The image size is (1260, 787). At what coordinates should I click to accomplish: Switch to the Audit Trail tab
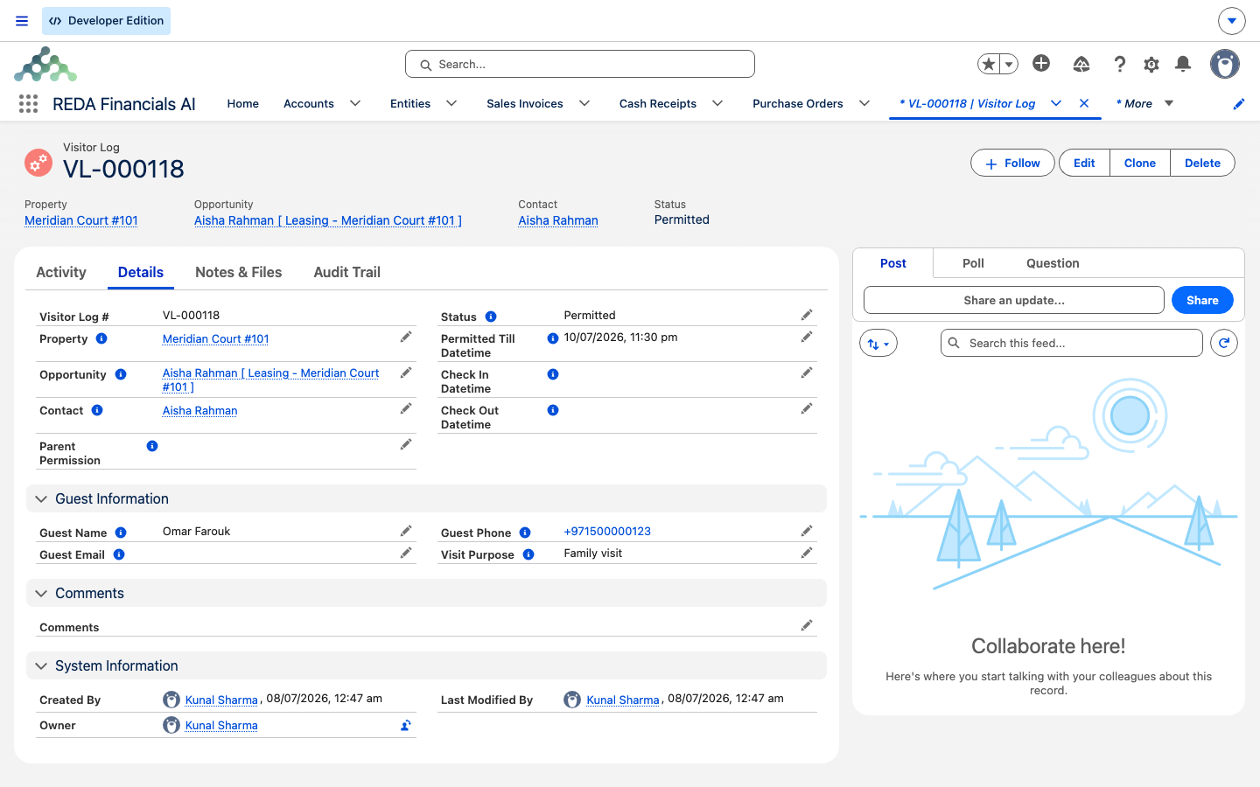click(x=347, y=272)
